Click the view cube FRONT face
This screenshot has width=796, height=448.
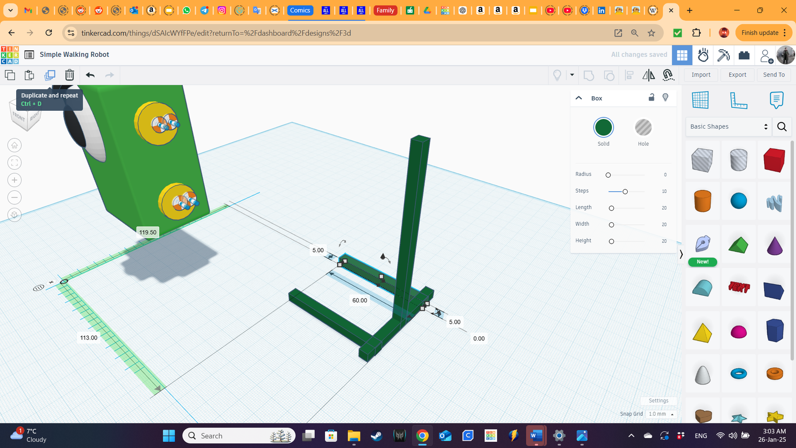18,116
